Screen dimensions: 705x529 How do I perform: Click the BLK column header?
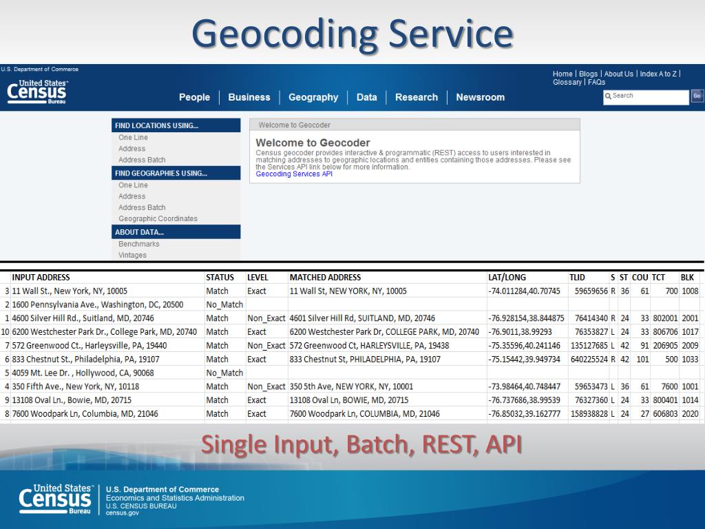pos(687,278)
